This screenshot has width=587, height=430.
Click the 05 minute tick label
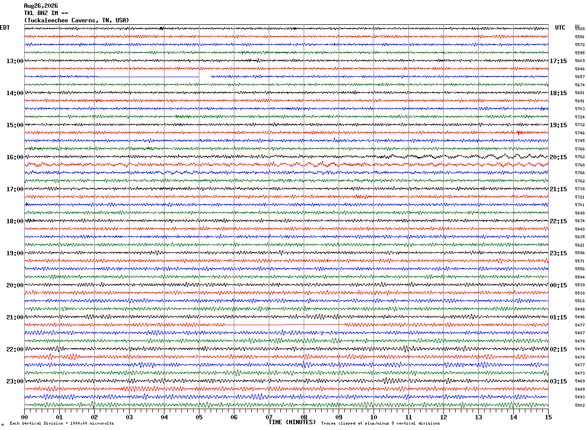199,417
